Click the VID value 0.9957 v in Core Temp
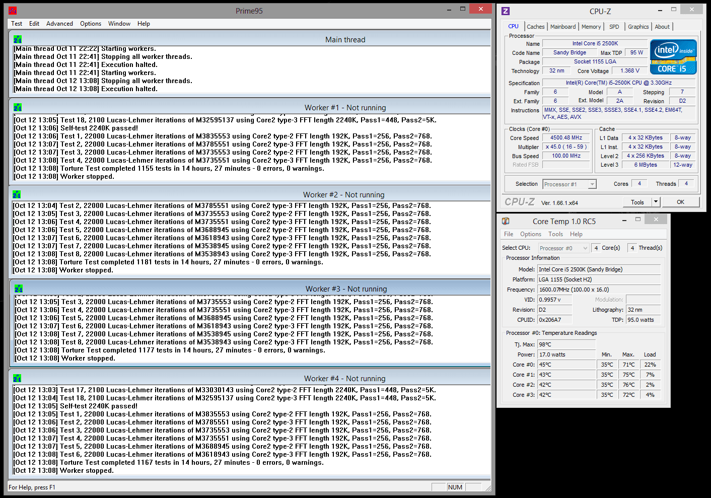The width and height of the screenshot is (711, 498). pyautogui.click(x=554, y=300)
